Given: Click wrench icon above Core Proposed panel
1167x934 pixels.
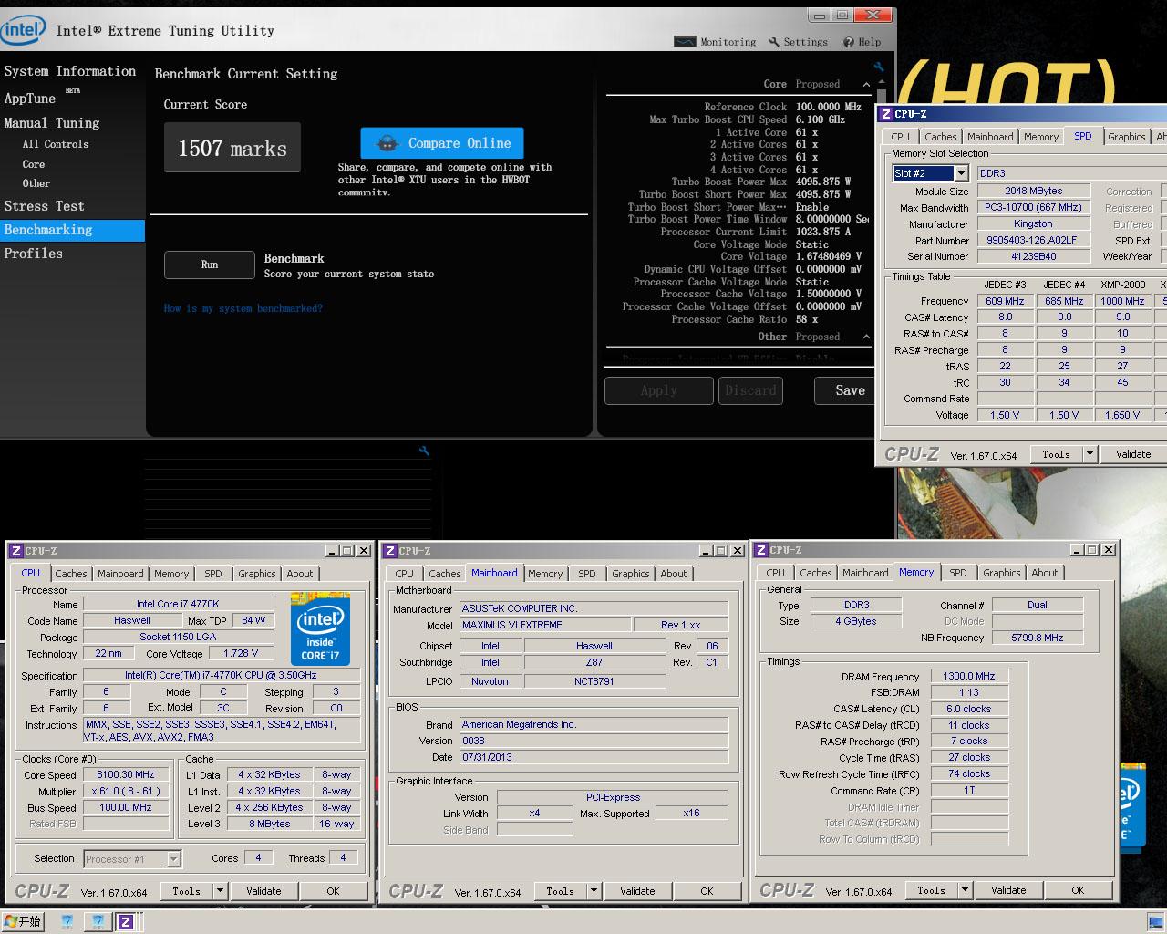Looking at the screenshot, I should [879, 67].
